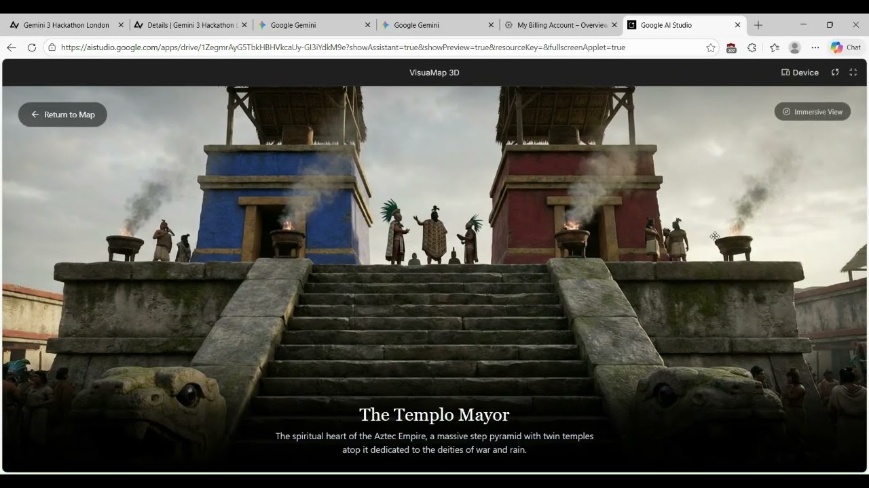869x488 pixels.
Task: Switch to My Billing Account Overview tab
Action: coord(561,25)
